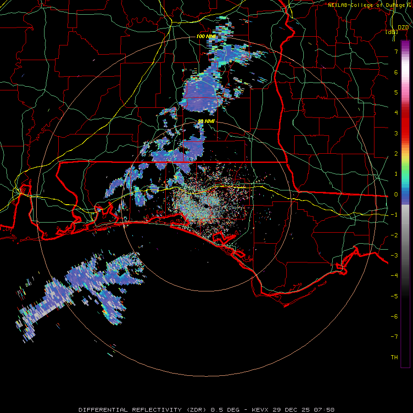413x413 pixels.
Task: Click the [dB] units label
Action: 392,32
